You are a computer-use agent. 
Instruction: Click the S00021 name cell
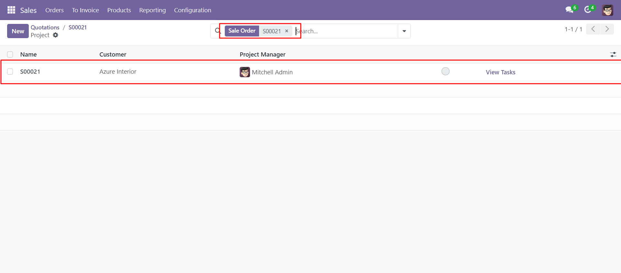[30, 71]
